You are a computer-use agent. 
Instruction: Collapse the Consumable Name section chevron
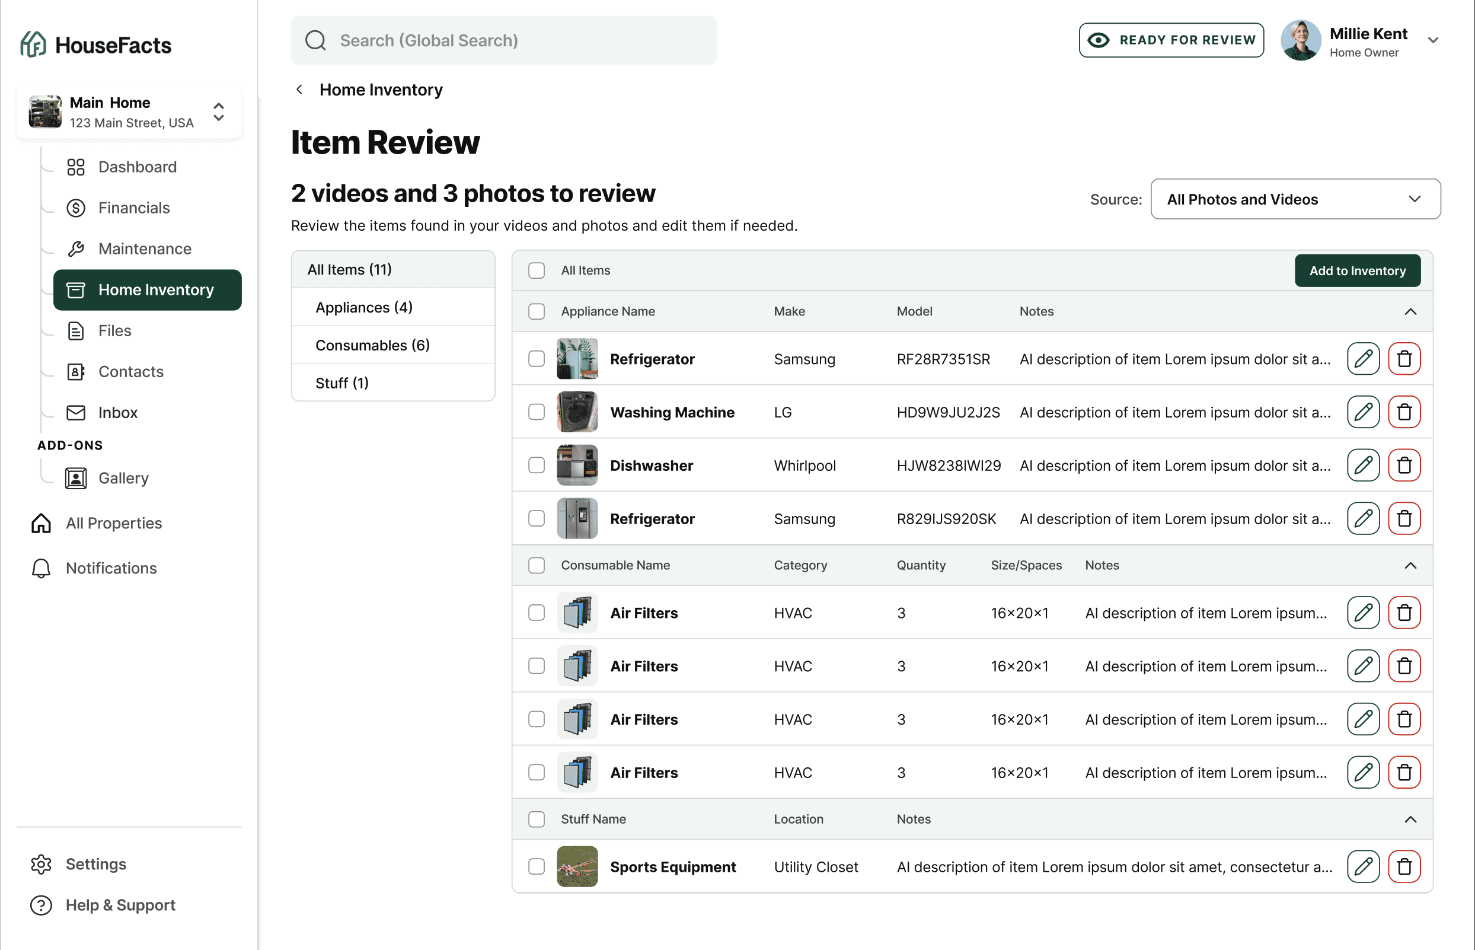[1410, 565]
